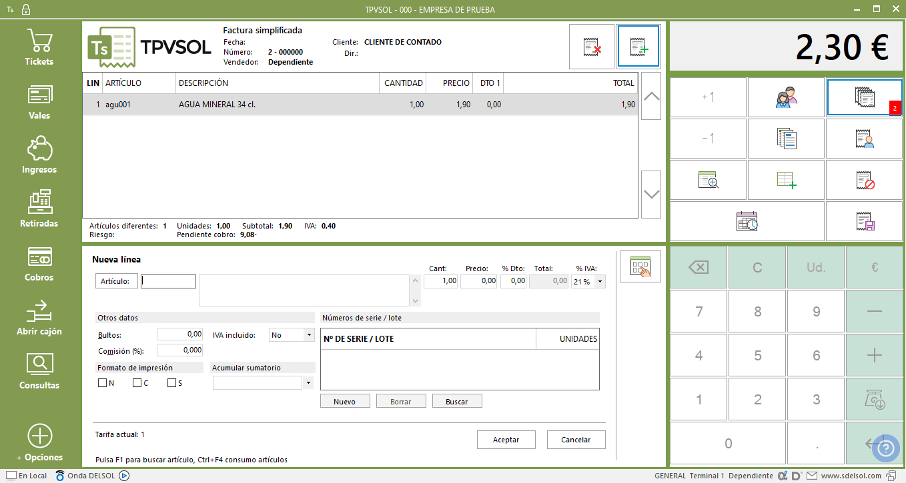Image resolution: width=906 pixels, height=483 pixels.
Task: Open the Retiradas section
Action: click(39, 209)
